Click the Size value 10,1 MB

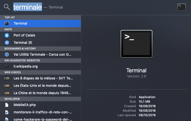[144, 101]
